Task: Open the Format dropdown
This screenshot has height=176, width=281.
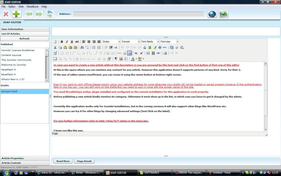Action: (x=131, y=42)
